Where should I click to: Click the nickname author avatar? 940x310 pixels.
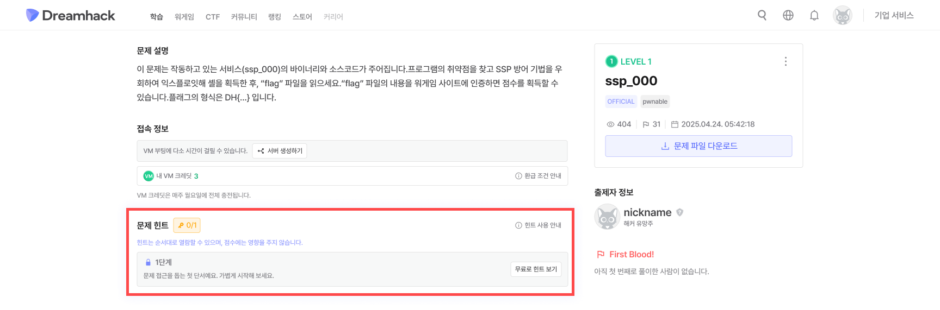click(607, 217)
